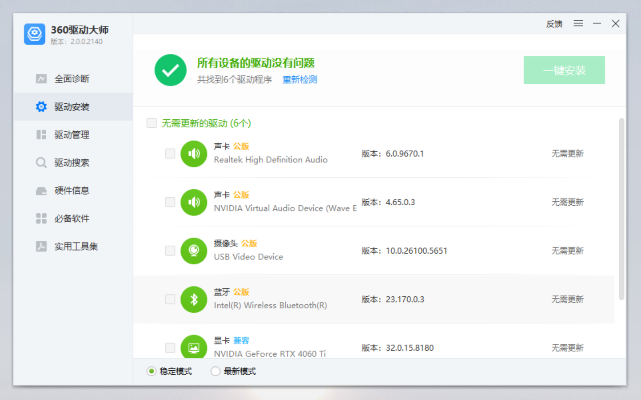The height and width of the screenshot is (400, 641).
Task: Tick the USB Video Device checkbox
Action: coord(170,251)
